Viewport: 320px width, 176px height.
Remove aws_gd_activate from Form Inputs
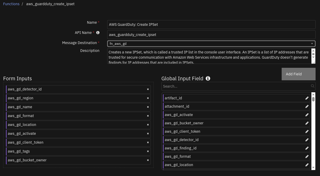[x=148, y=133]
